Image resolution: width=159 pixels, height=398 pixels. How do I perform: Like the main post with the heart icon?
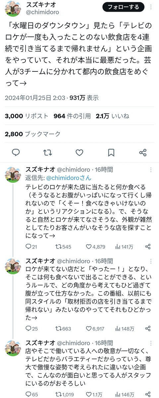click(79, 152)
